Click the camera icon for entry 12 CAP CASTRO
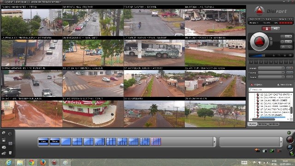The image size is (295, 166). point(258,95)
